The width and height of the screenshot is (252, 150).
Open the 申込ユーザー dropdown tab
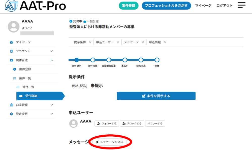tap(107, 42)
